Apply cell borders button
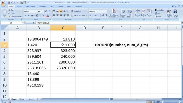The image size is (183, 103). (x=37, y=15)
